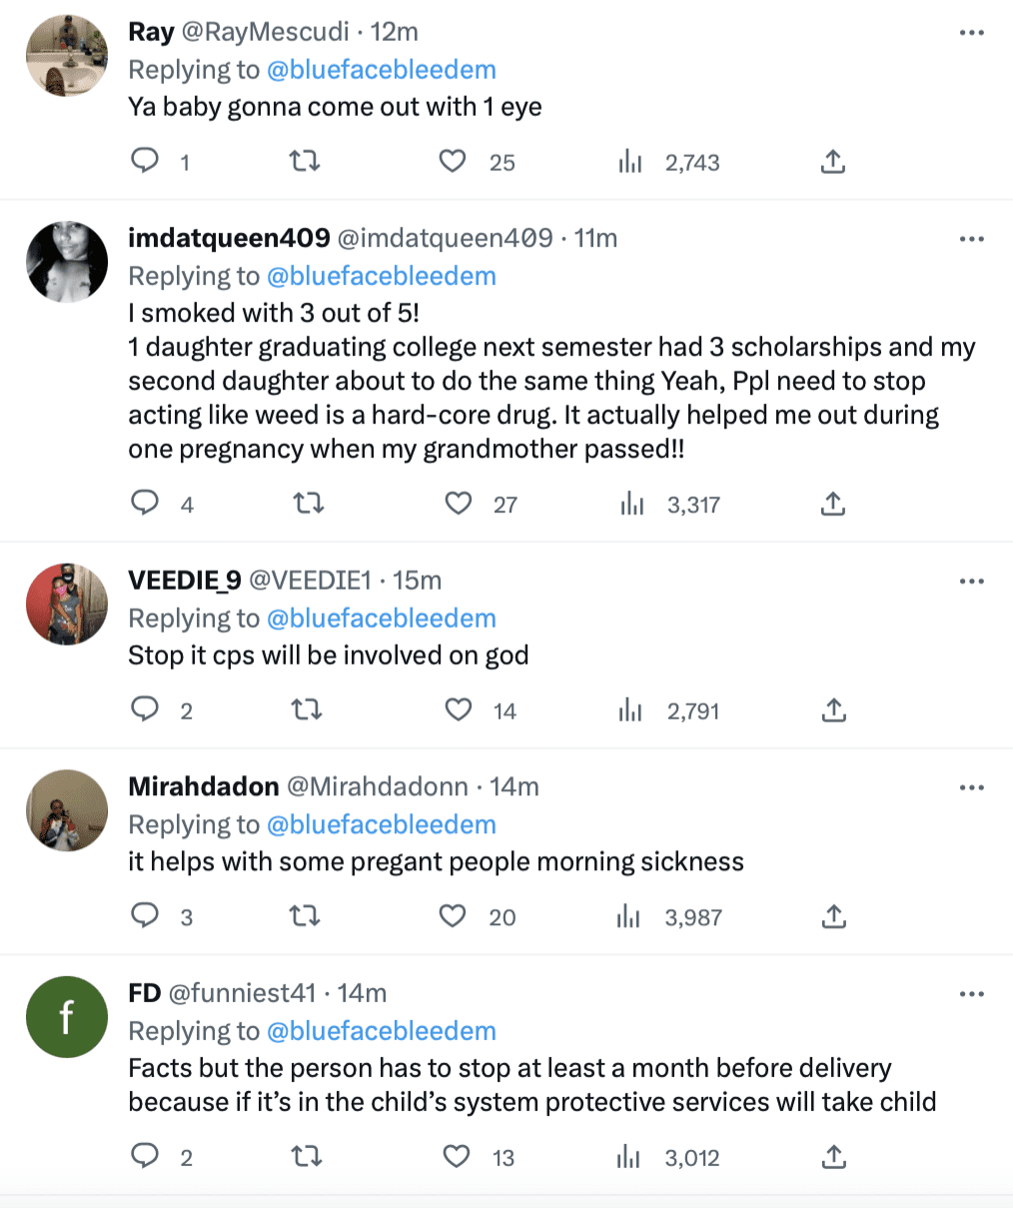
Task: Share imdatqueen409's tweet
Action: click(834, 504)
